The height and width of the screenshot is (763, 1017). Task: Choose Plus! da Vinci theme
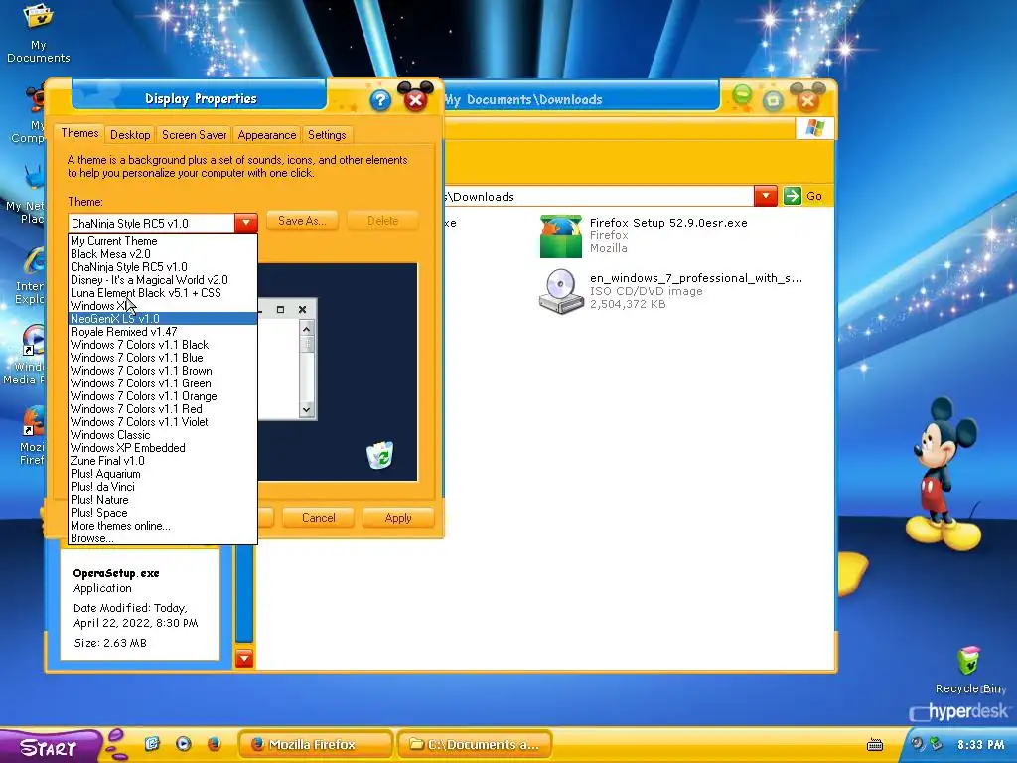(x=163, y=487)
